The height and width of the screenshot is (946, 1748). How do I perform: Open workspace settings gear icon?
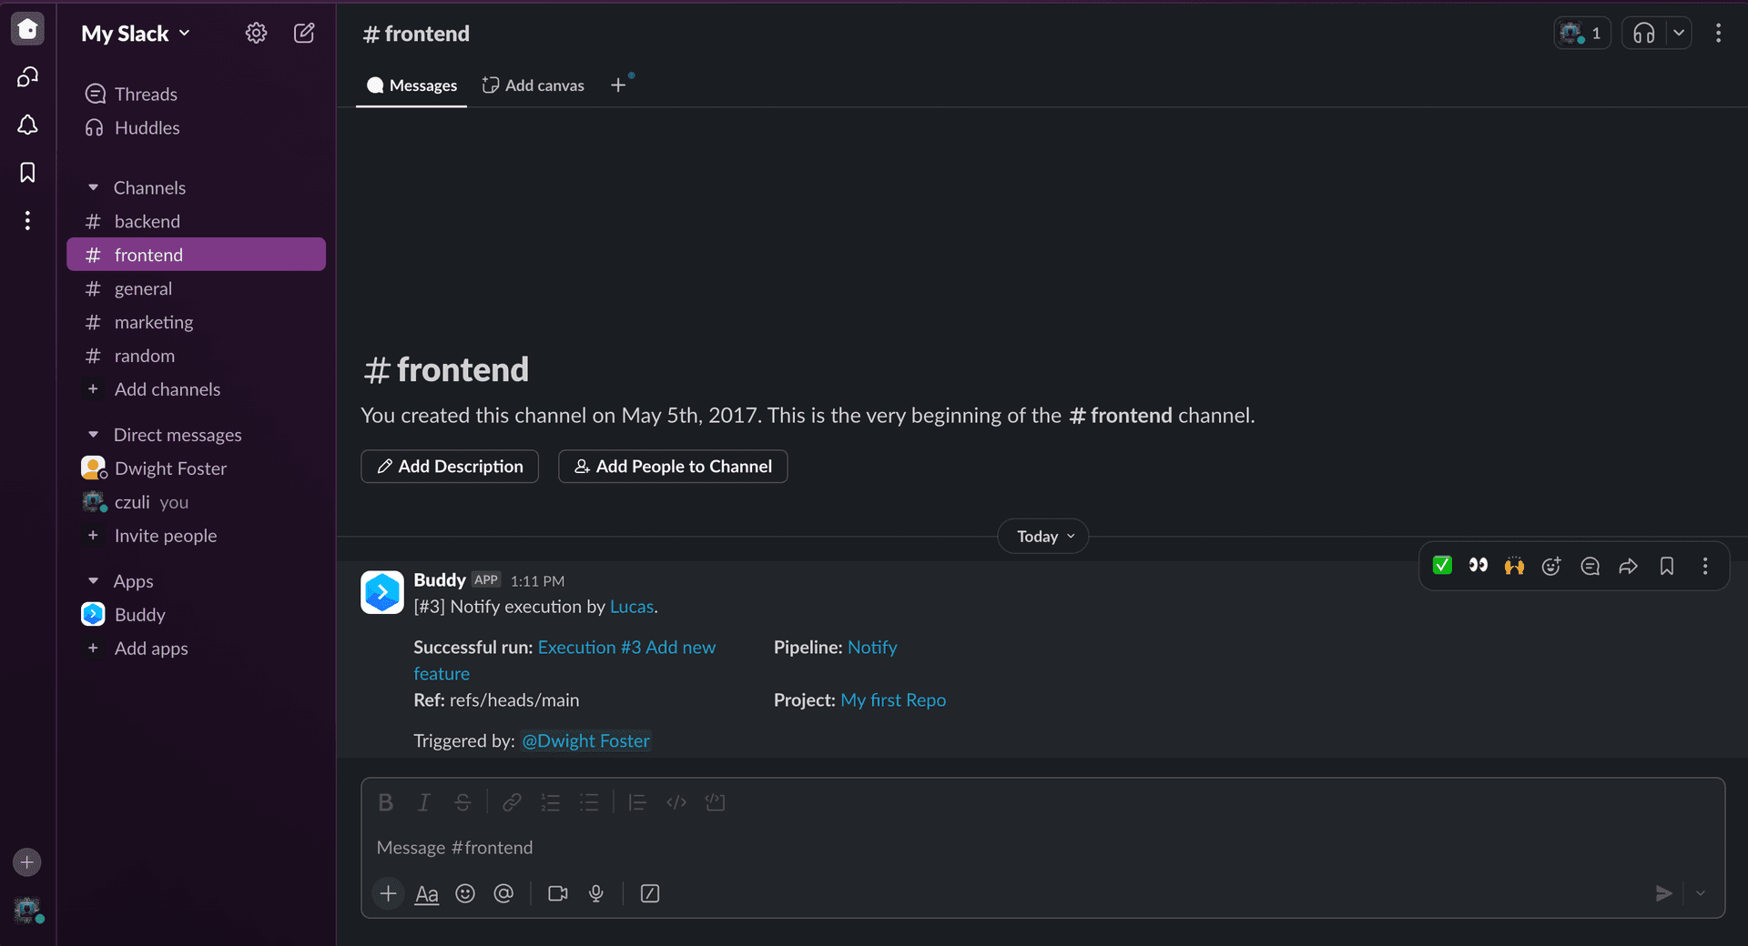click(x=256, y=34)
